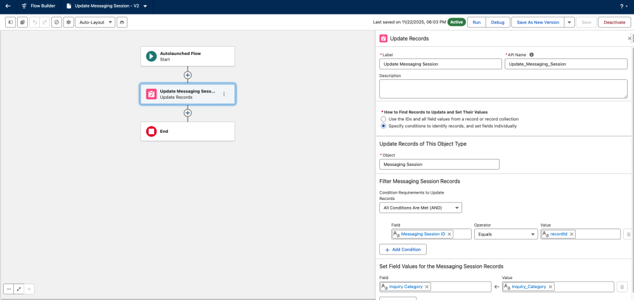Open Update Messaging Session node options menu
634x300 pixels.
[x=224, y=94]
